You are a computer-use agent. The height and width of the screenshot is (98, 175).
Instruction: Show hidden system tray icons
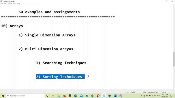[x=141, y=96]
